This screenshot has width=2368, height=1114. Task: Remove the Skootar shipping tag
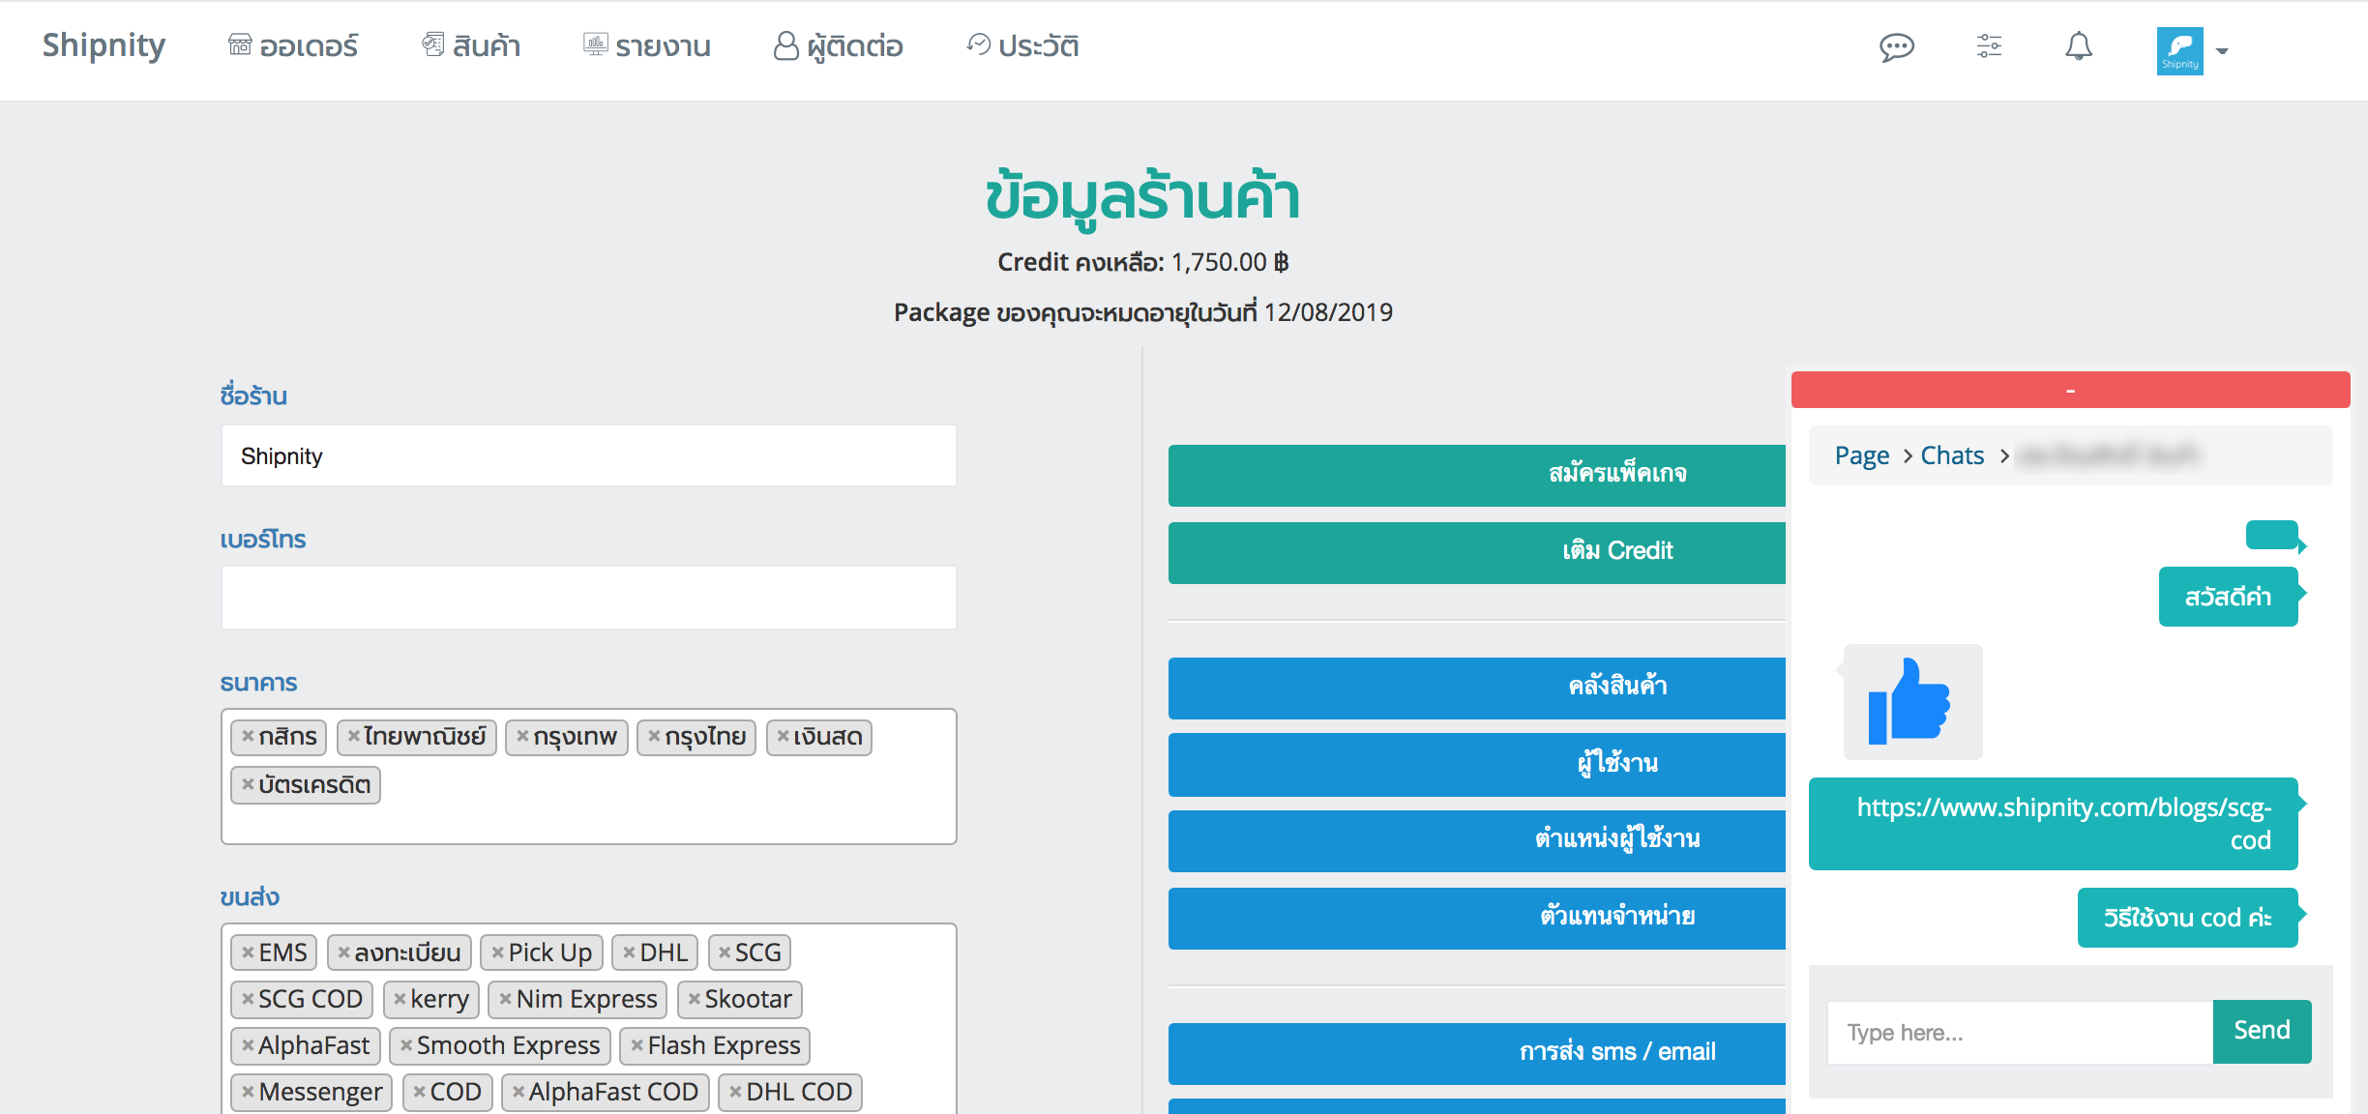tap(694, 999)
